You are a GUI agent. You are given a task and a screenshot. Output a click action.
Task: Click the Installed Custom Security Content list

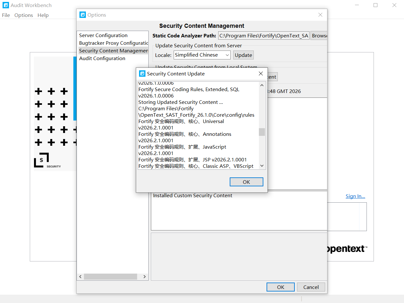239,211
